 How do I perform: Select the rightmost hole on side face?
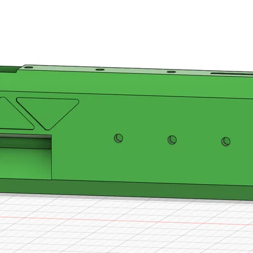point(226,142)
